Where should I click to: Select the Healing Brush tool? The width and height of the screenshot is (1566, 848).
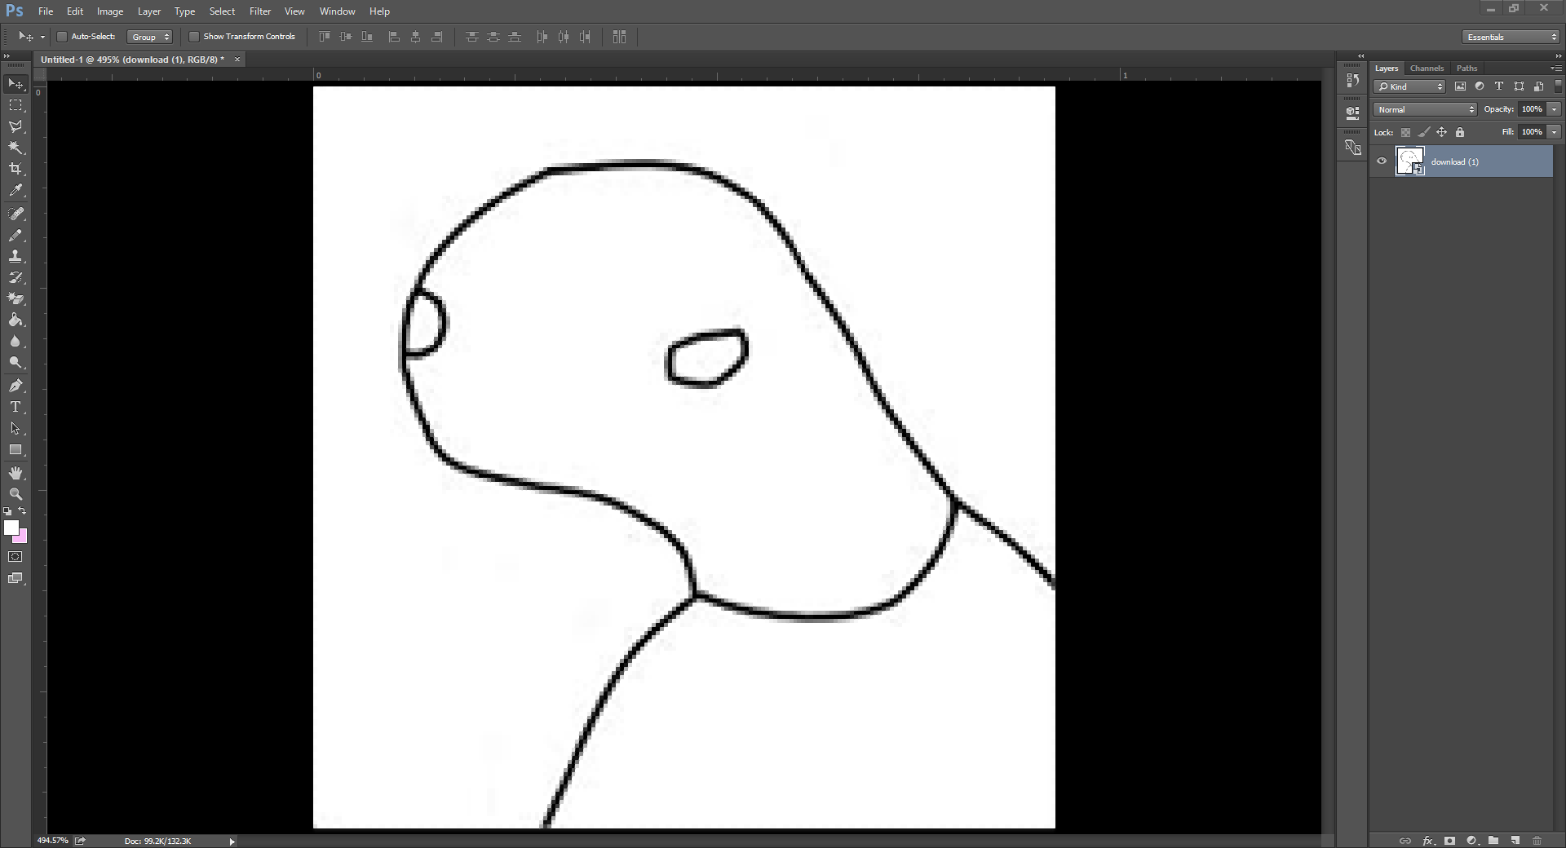tap(15, 214)
